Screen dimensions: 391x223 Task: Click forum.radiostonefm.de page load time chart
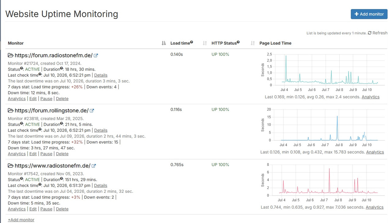[x=322, y=72]
